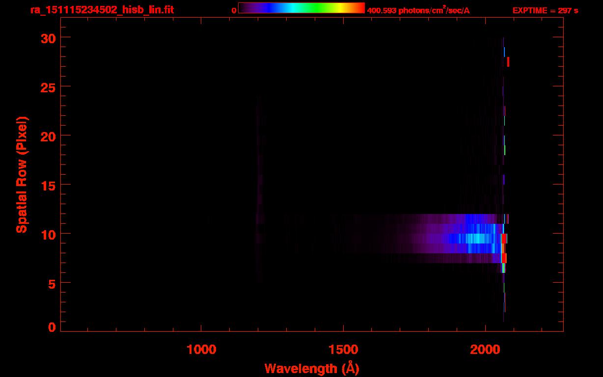The image size is (603, 377).
Task: Click the colorbar minimum value 0
Action: coord(234,10)
